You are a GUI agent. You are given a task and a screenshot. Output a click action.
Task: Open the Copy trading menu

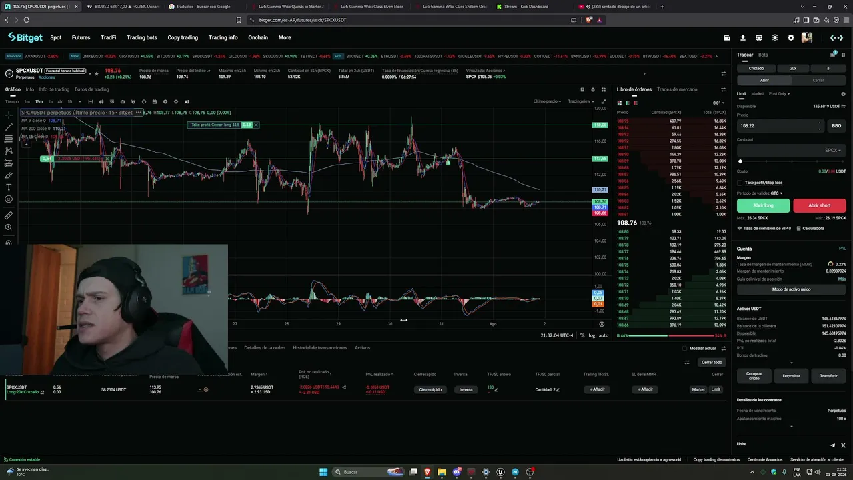click(183, 37)
